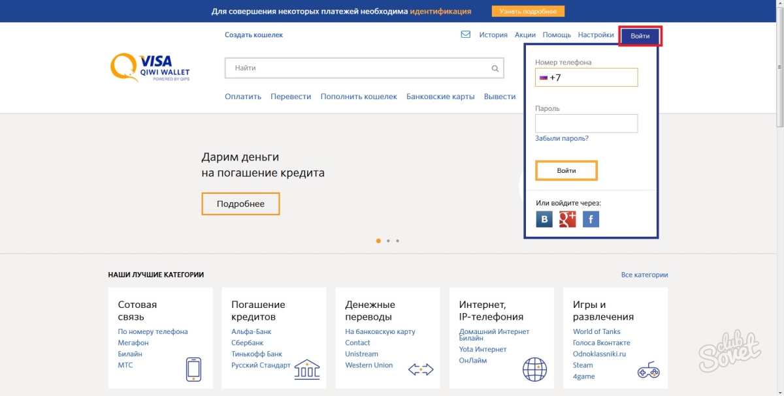The width and height of the screenshot is (784, 396).
Task: Open the Сотовая связь category heading
Action: point(137,311)
